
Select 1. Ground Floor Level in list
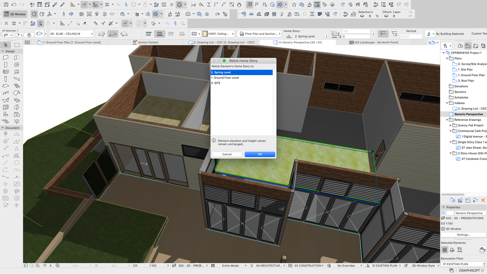[225, 78]
